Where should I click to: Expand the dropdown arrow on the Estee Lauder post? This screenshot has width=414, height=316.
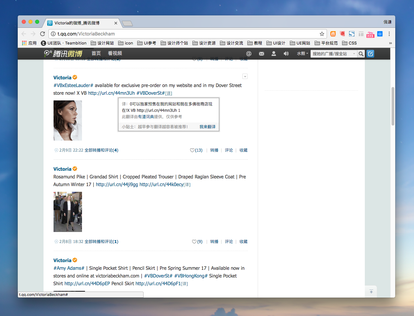click(x=245, y=77)
